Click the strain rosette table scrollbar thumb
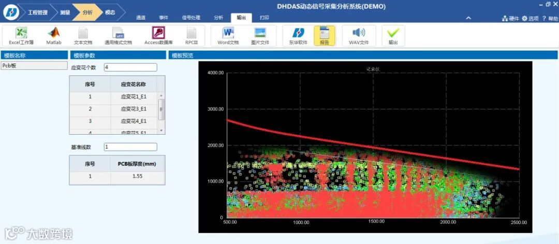Screen dimensions: 559x244 pyautogui.click(x=161, y=109)
